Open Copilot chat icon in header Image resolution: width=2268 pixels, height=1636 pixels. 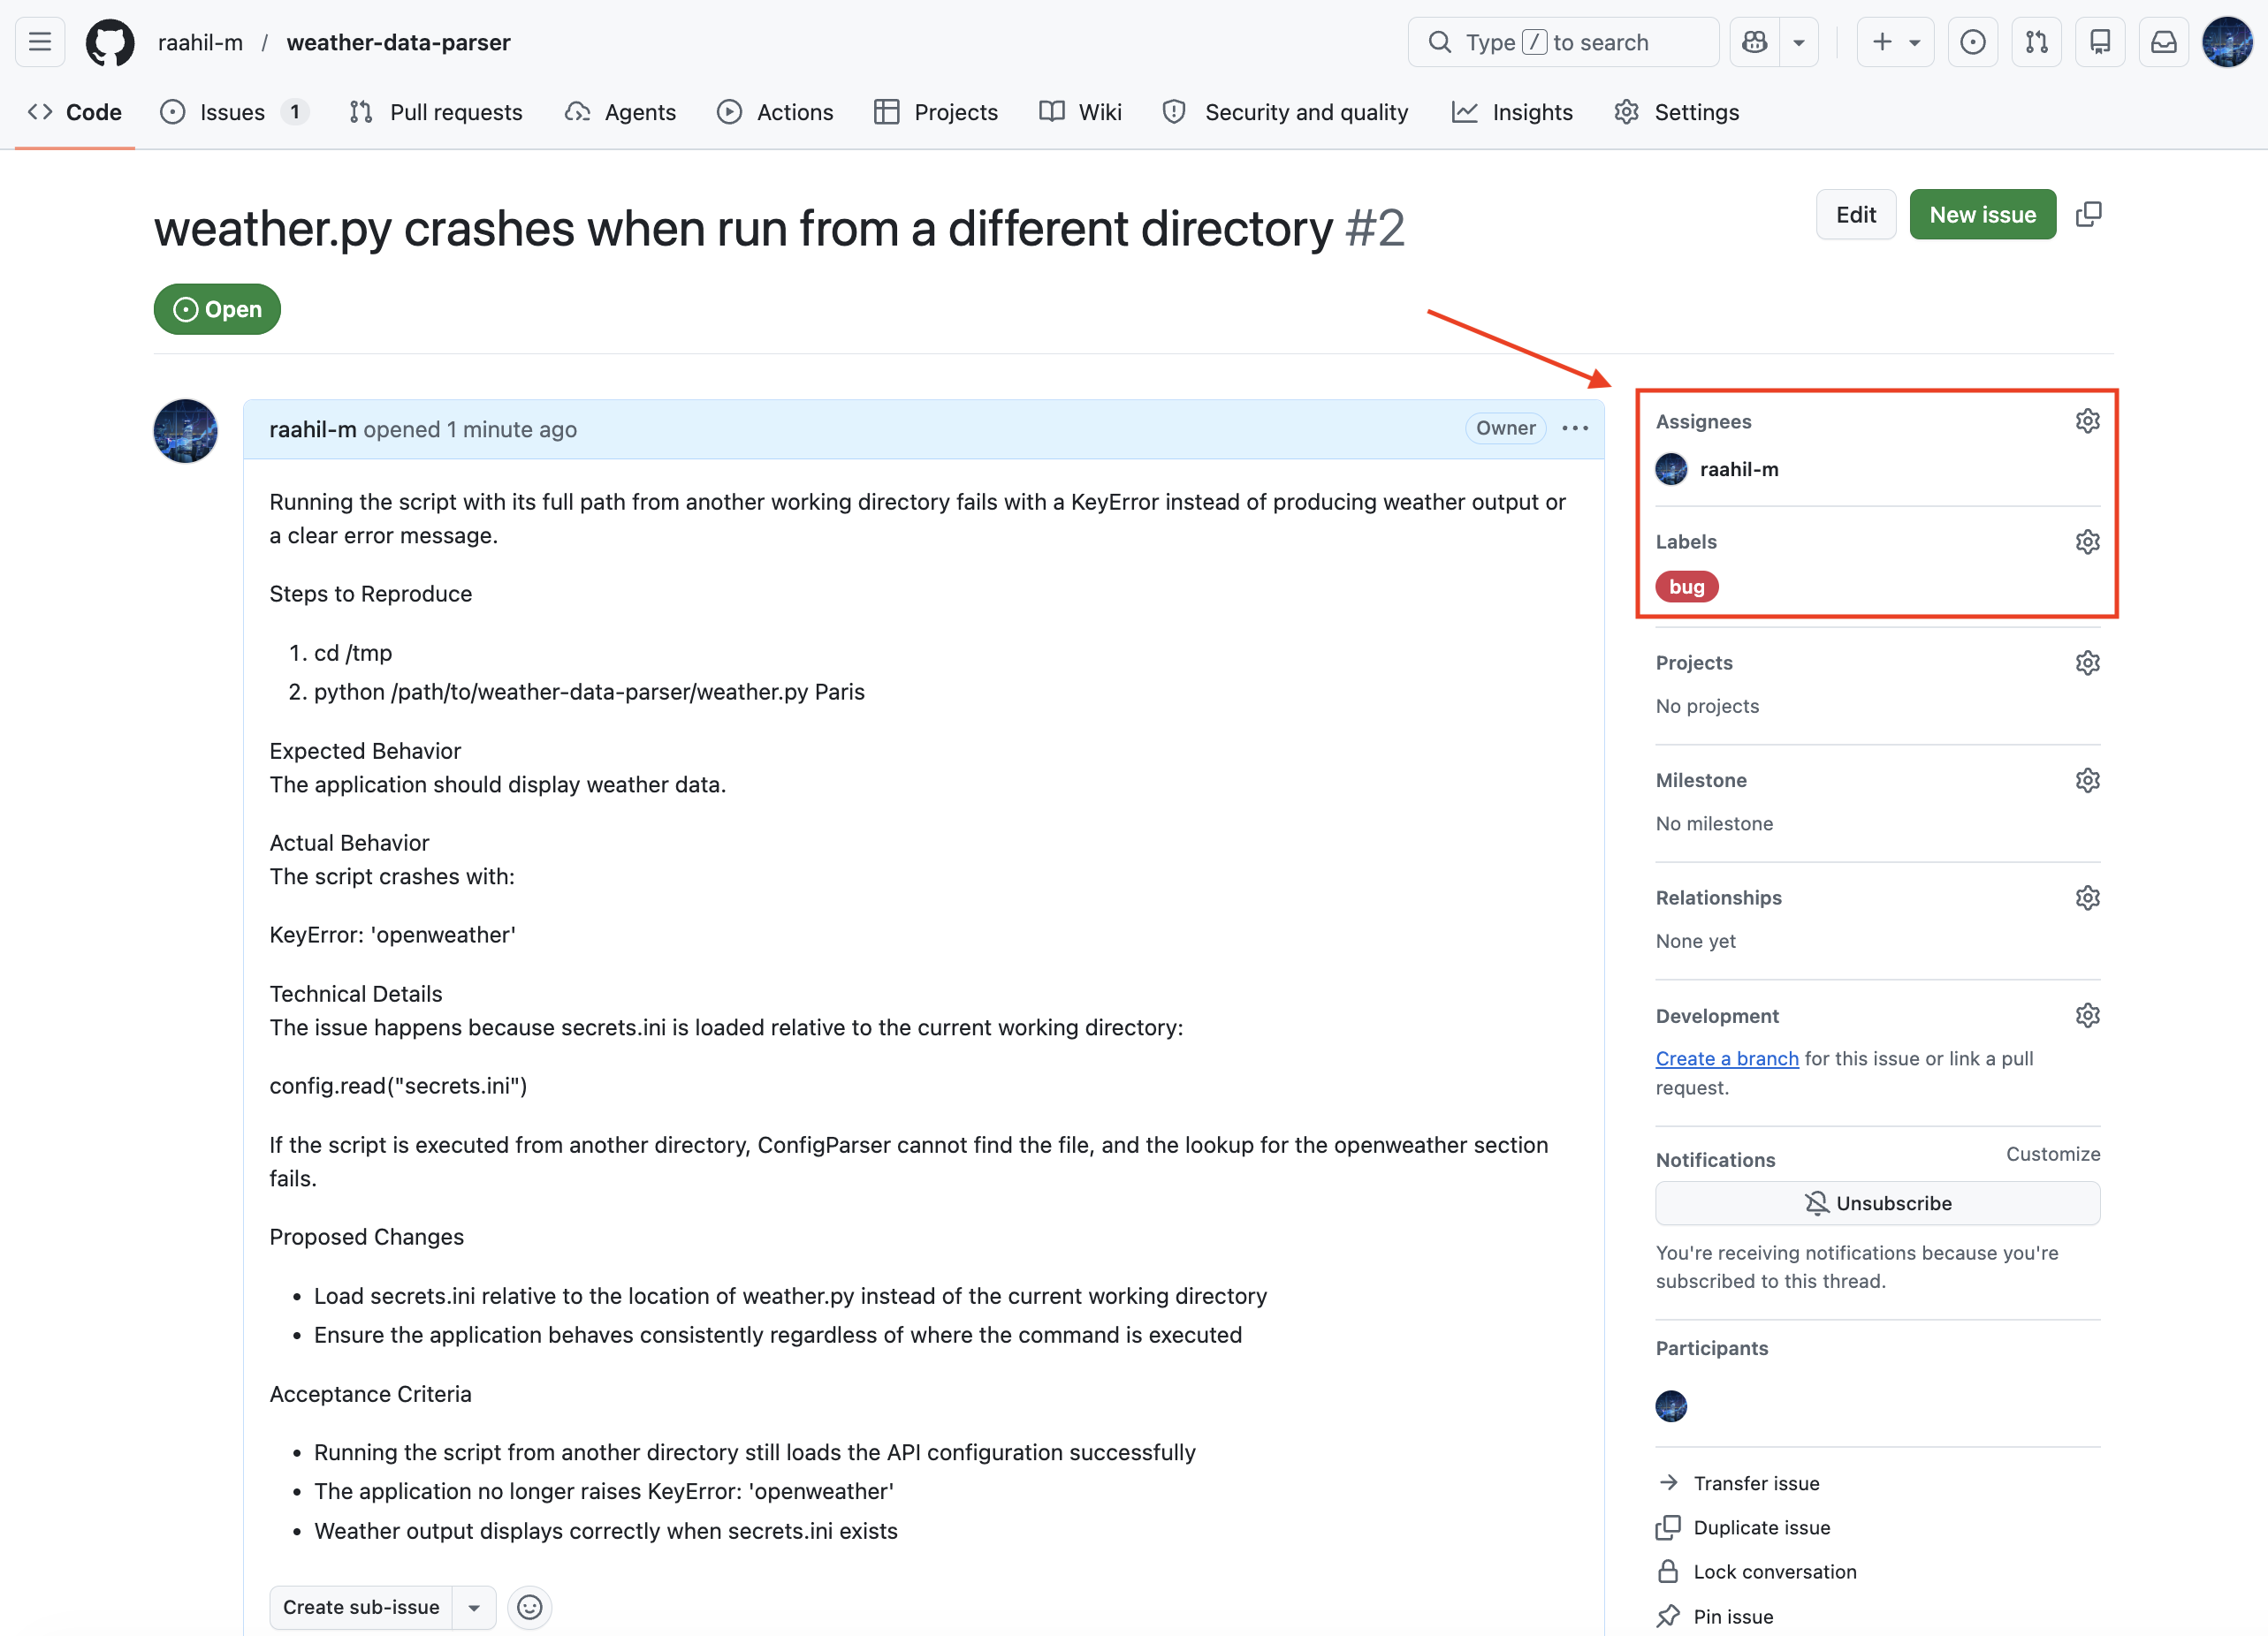[1754, 42]
